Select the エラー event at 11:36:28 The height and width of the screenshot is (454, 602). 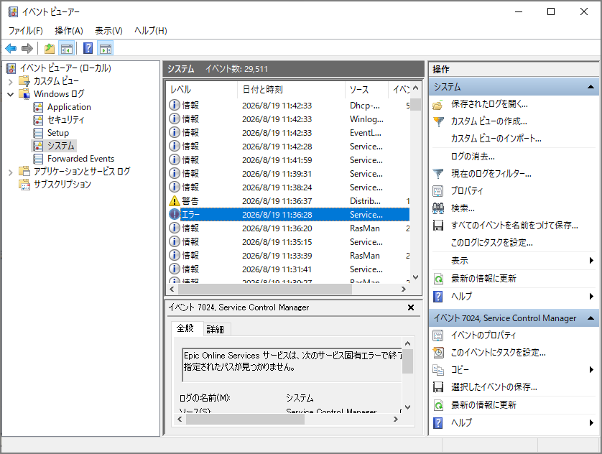point(289,215)
